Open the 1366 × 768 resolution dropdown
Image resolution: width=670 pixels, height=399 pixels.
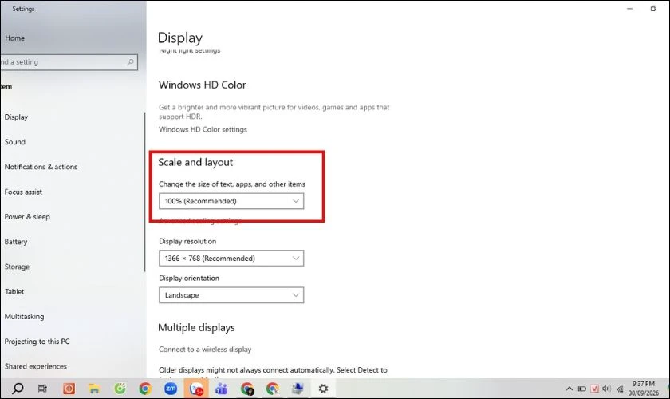231,259
